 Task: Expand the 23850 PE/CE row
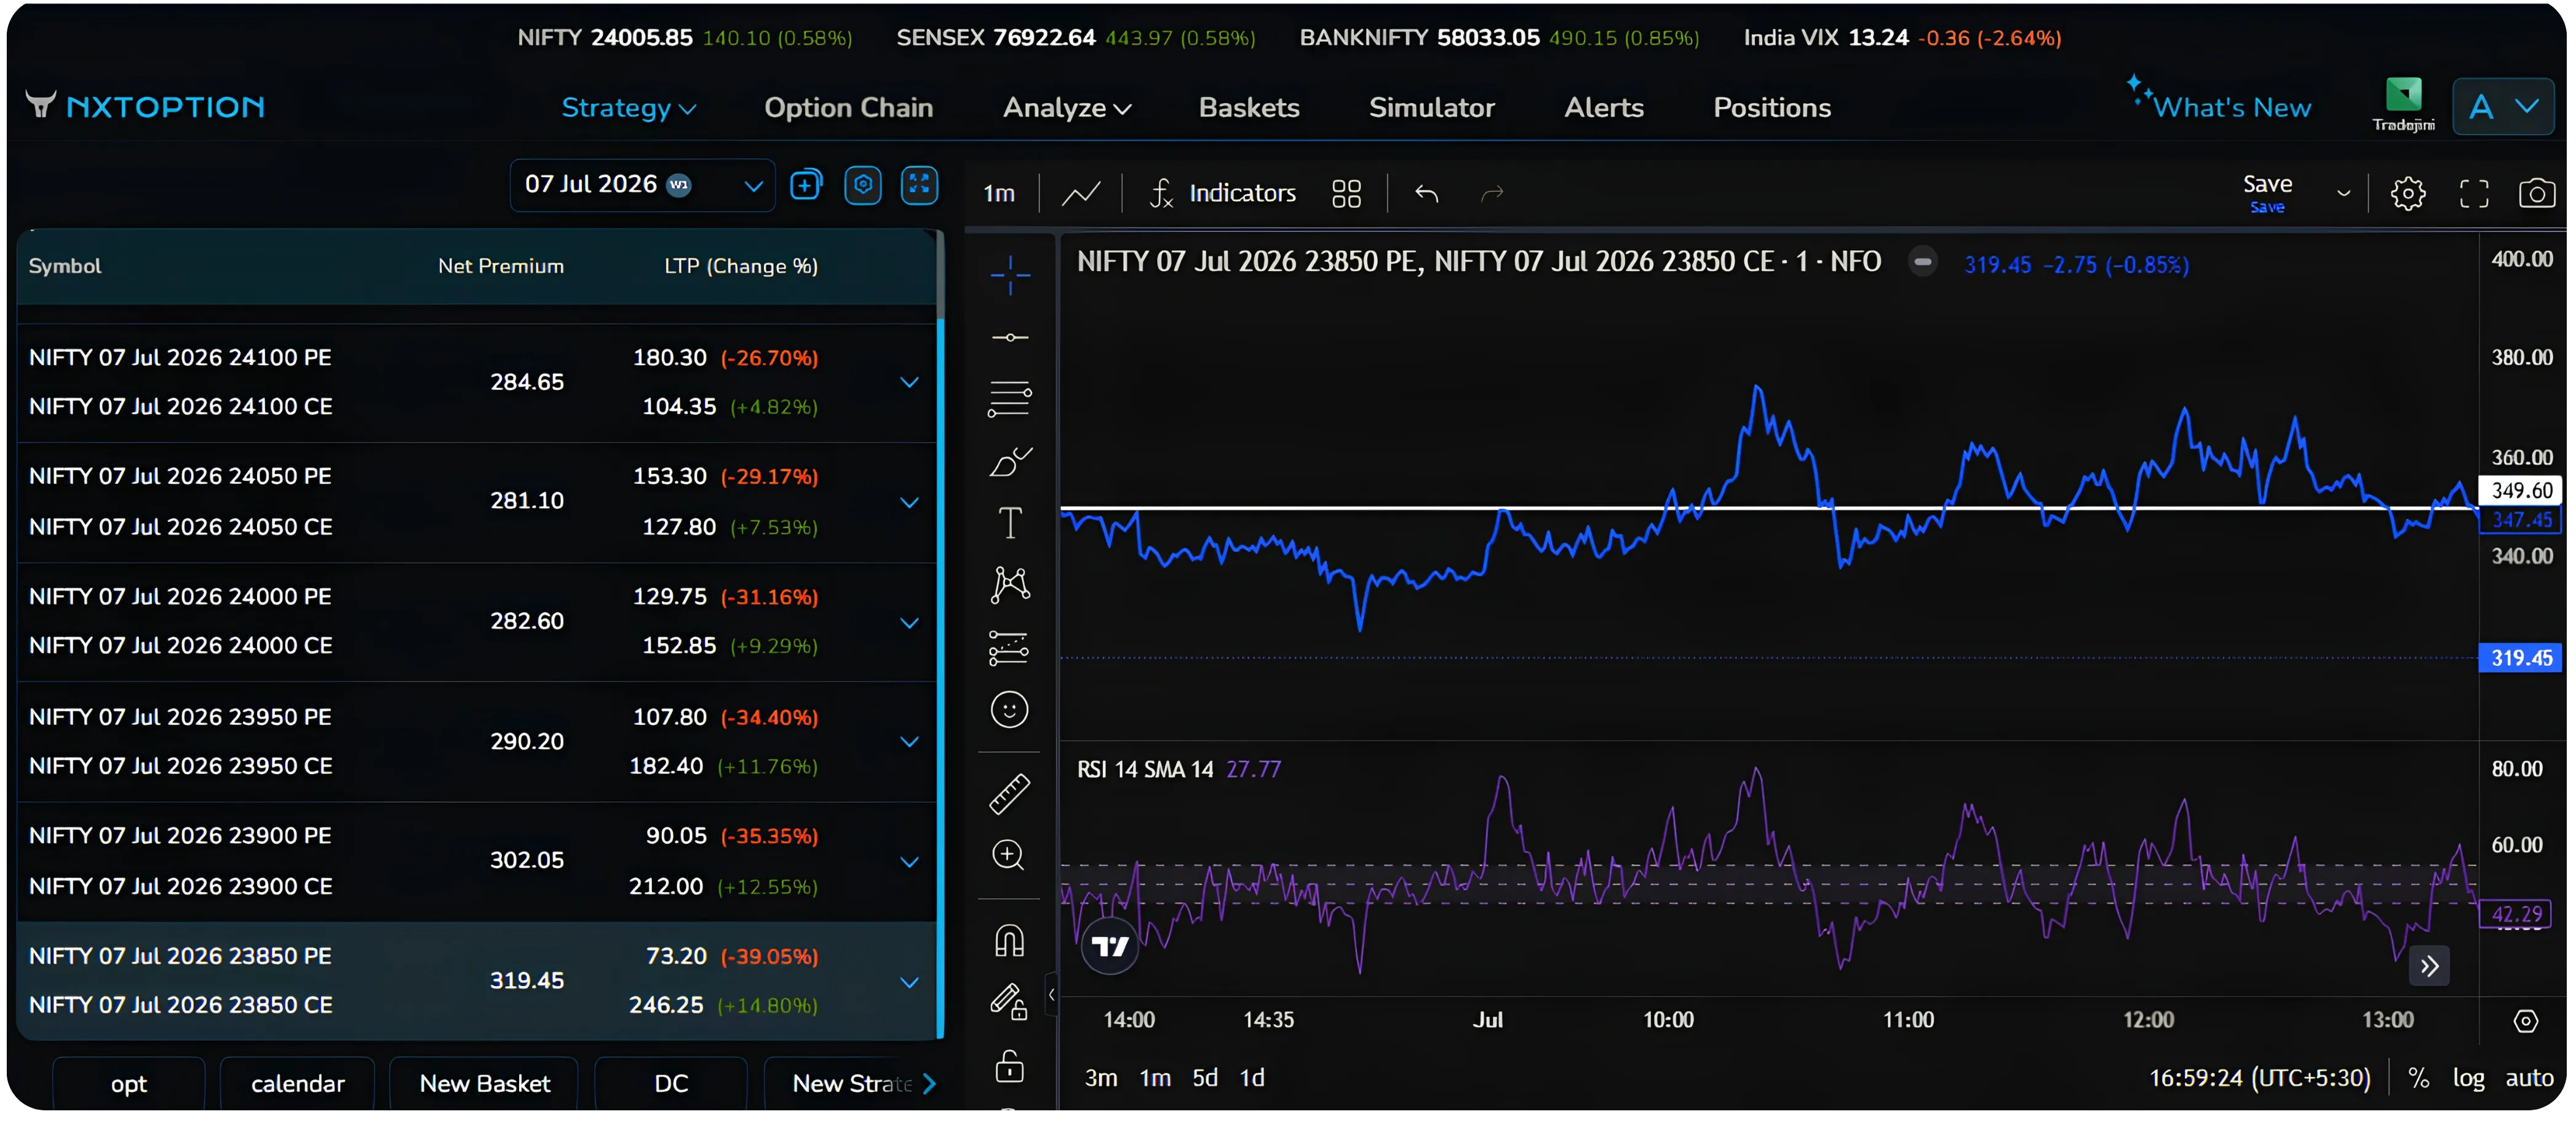tap(909, 981)
